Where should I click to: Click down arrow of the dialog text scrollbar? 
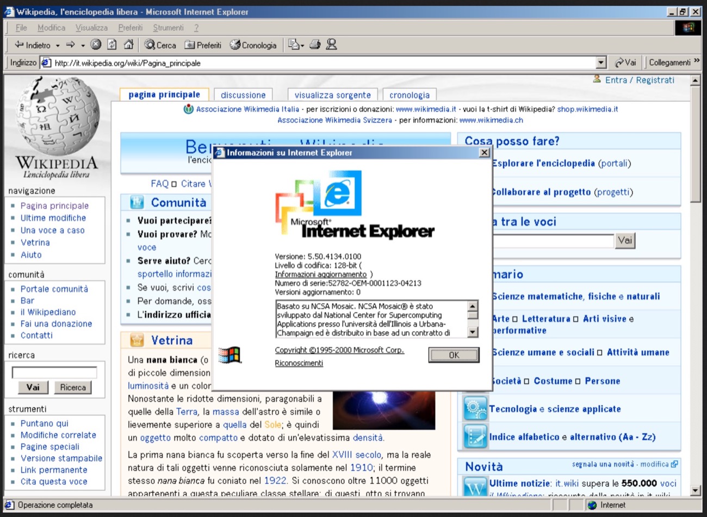point(473,332)
